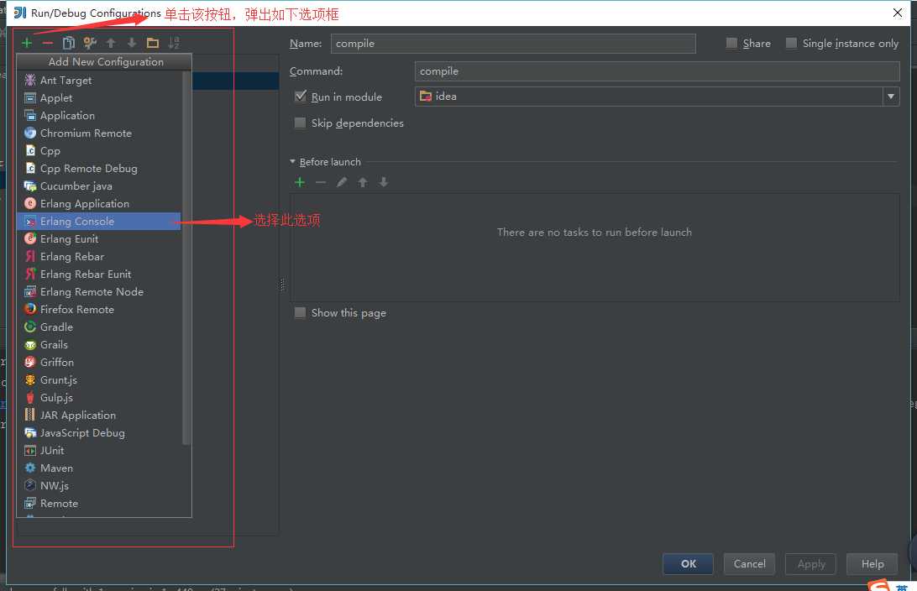Select Erlang Console entry
The image size is (917, 591).
click(x=99, y=221)
